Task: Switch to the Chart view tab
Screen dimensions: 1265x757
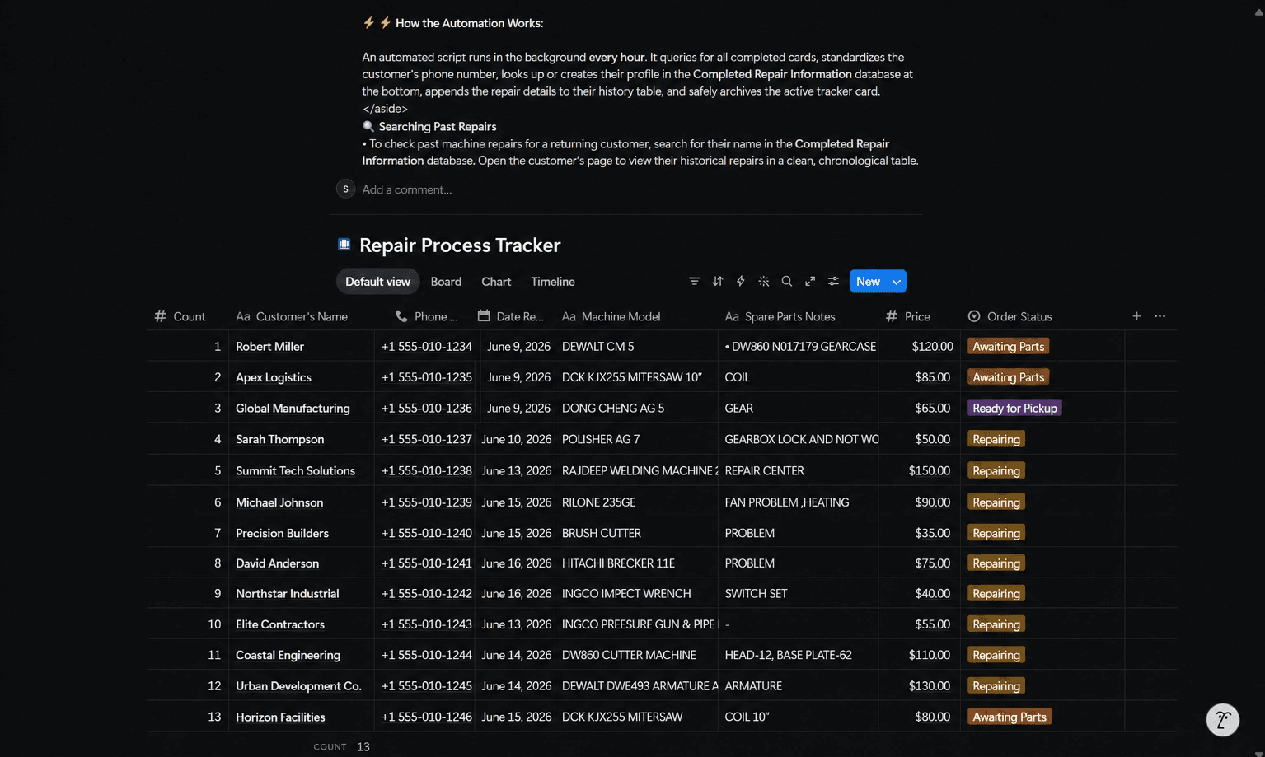Action: [496, 282]
